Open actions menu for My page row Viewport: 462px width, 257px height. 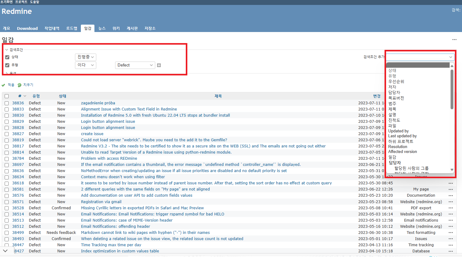(x=451, y=189)
